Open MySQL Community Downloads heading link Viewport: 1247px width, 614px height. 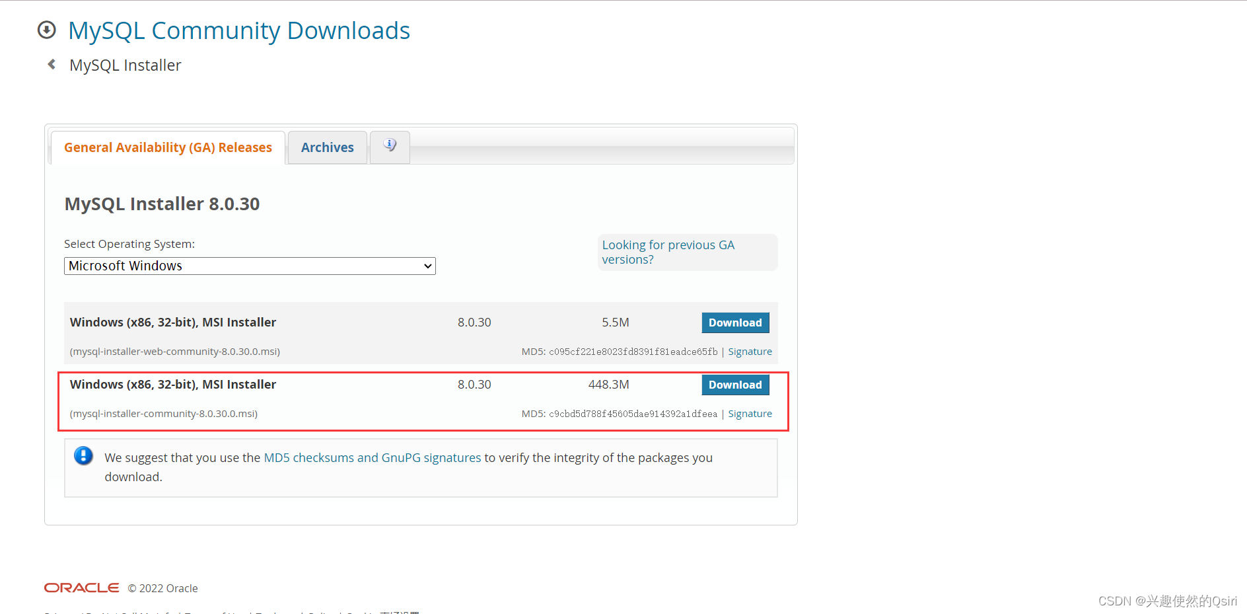coord(239,30)
